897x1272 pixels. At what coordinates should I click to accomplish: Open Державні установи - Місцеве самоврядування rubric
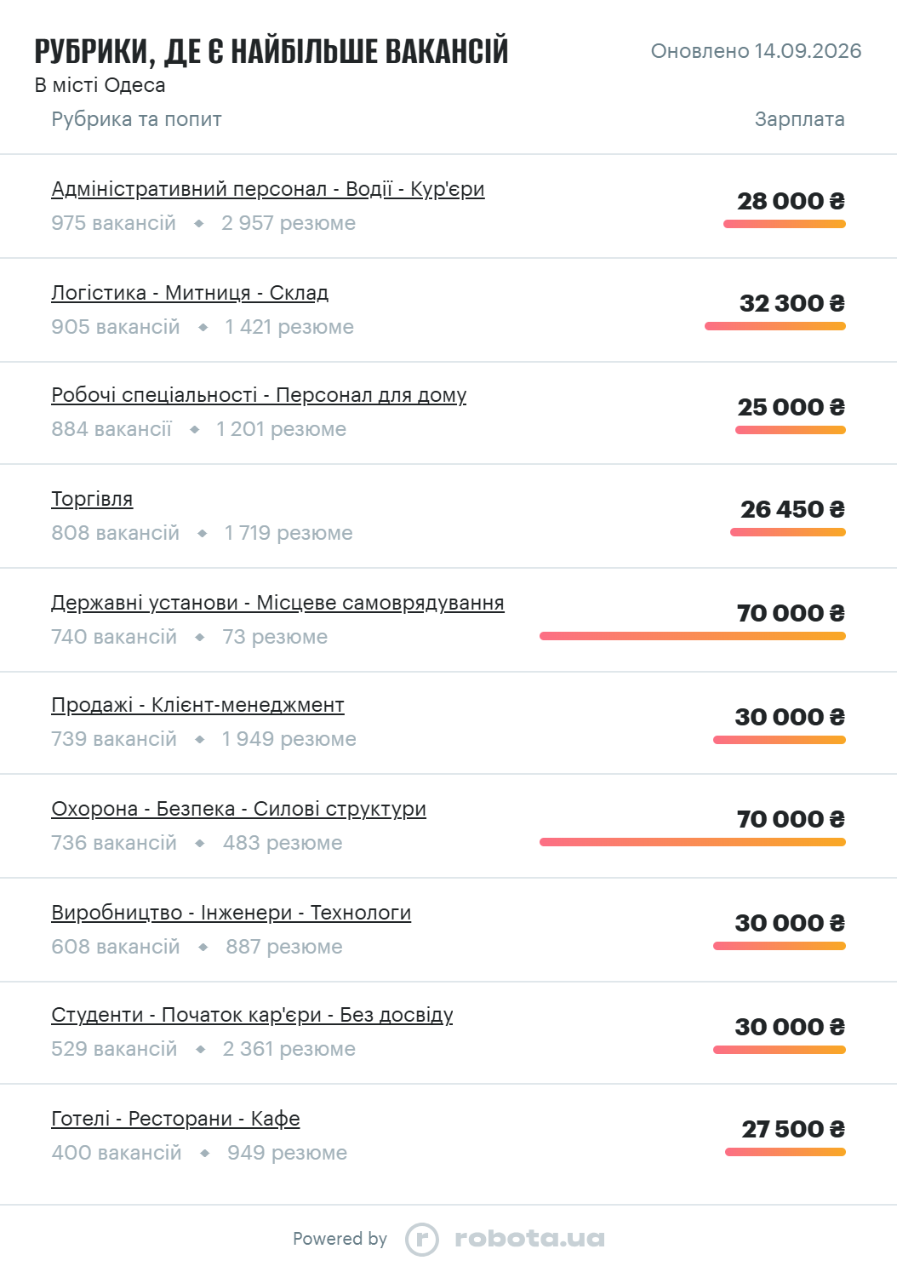pyautogui.click(x=277, y=603)
